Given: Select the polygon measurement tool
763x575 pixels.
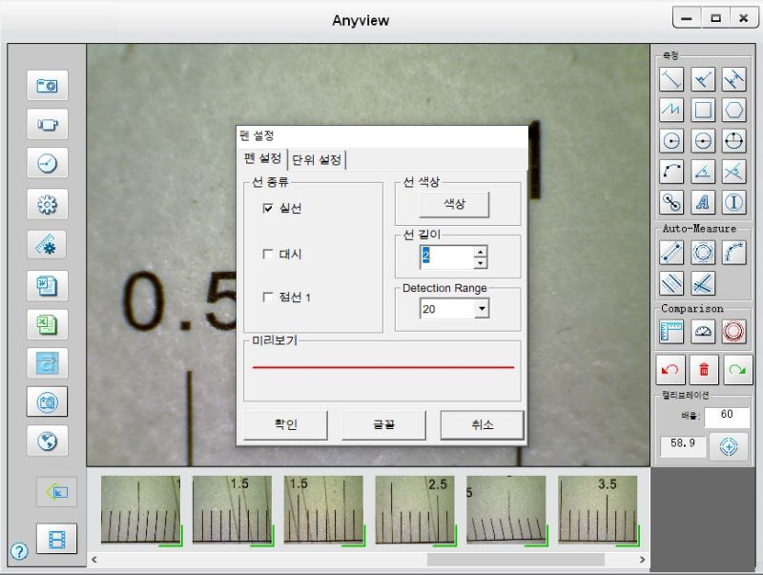Looking at the screenshot, I should click(x=734, y=109).
